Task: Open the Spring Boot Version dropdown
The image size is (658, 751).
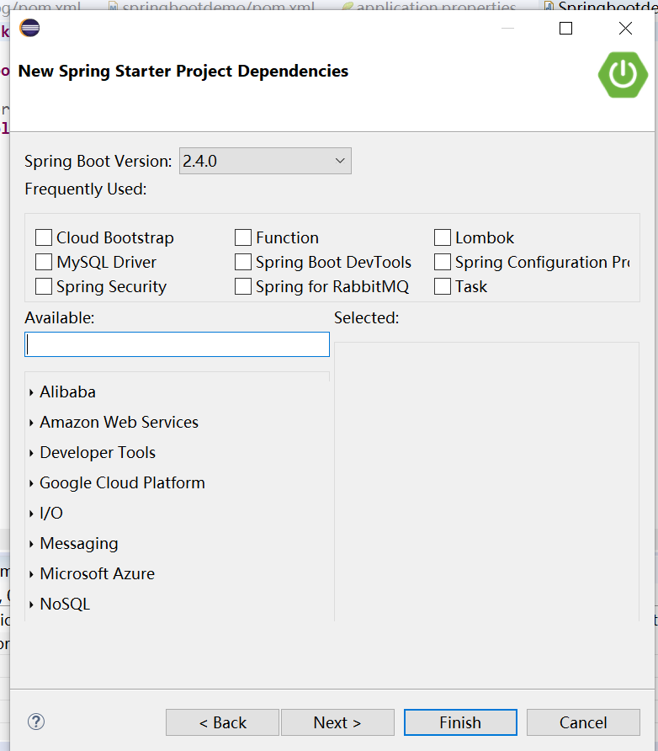Action: [x=338, y=160]
